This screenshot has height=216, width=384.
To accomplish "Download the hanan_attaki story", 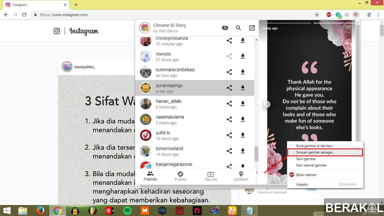I will point(243,104).
